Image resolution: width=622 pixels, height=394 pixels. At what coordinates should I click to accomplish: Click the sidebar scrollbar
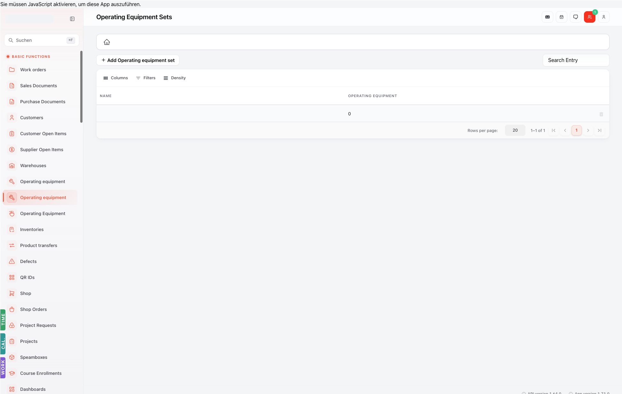pyautogui.click(x=81, y=87)
